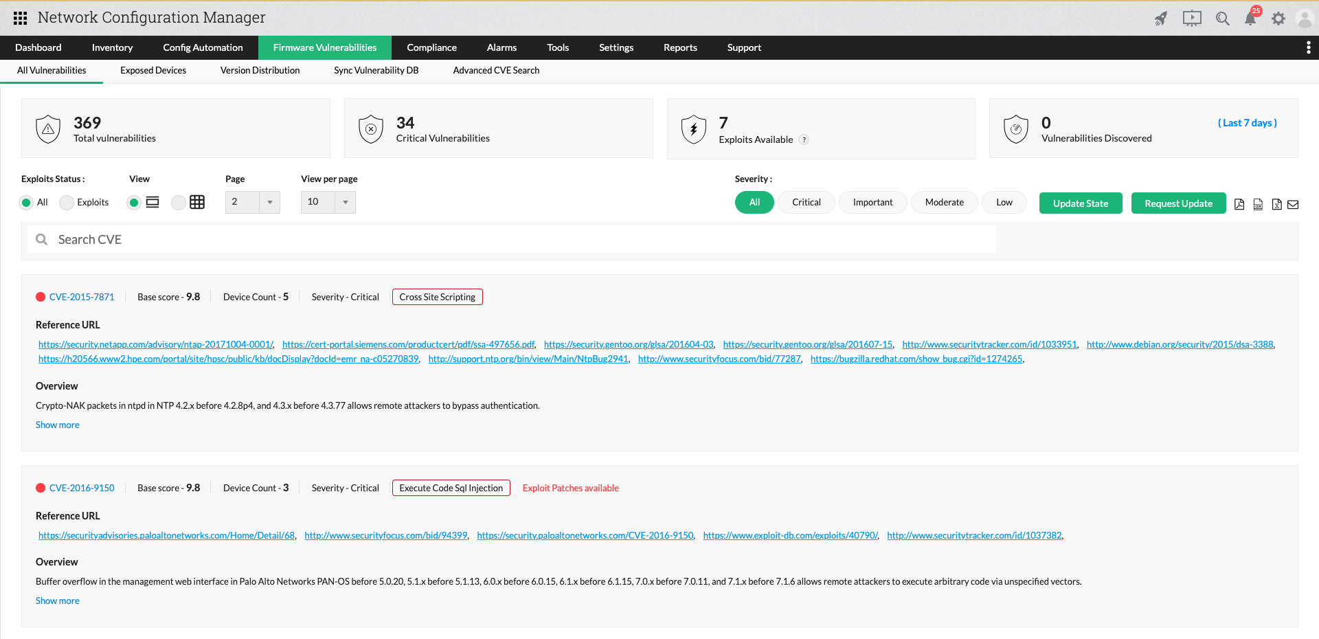The height and width of the screenshot is (639, 1319).
Task: Open the Page number dropdown
Action: [x=251, y=202]
